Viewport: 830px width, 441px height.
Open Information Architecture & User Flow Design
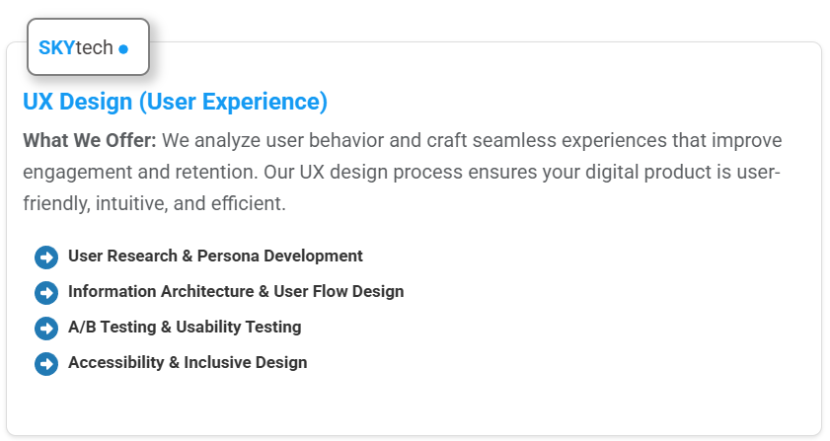pos(236,291)
